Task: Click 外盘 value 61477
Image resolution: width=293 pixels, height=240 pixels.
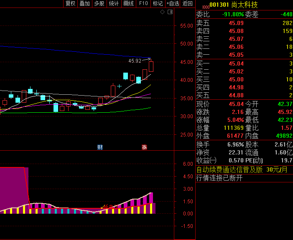Action: tap(235, 136)
